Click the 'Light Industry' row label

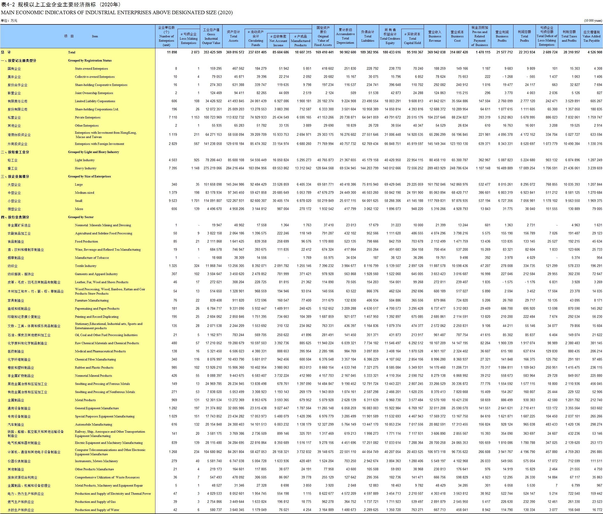coord(85,160)
